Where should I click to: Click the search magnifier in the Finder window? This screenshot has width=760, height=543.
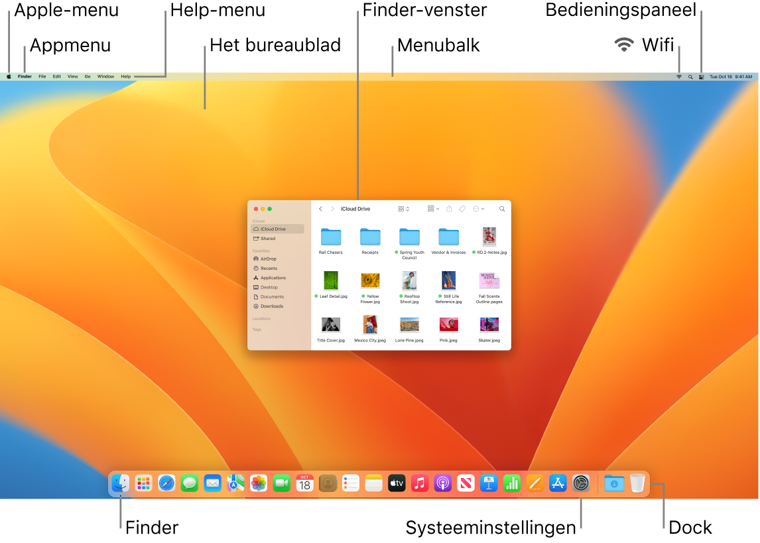(x=502, y=208)
